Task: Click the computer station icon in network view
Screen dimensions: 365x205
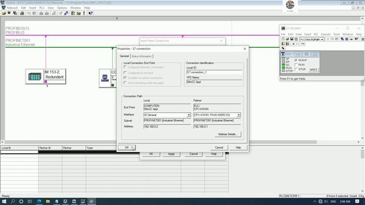Action: pos(105,77)
